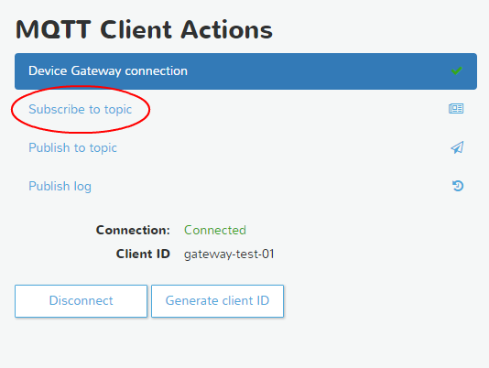Click the word Subscribe inside the red oval
Screen dimensions: 489x368
pyautogui.click(x=57, y=109)
